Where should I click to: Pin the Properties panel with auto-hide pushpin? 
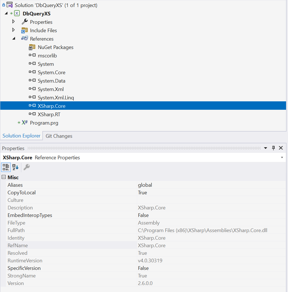(273, 148)
